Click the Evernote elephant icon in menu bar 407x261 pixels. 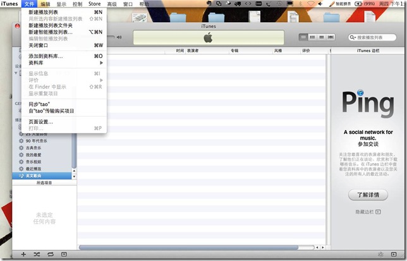209,4
